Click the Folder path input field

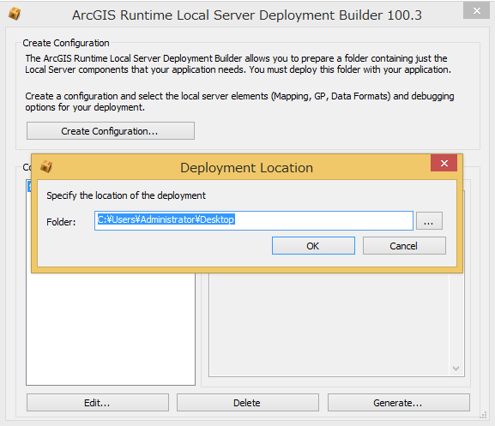tap(254, 220)
